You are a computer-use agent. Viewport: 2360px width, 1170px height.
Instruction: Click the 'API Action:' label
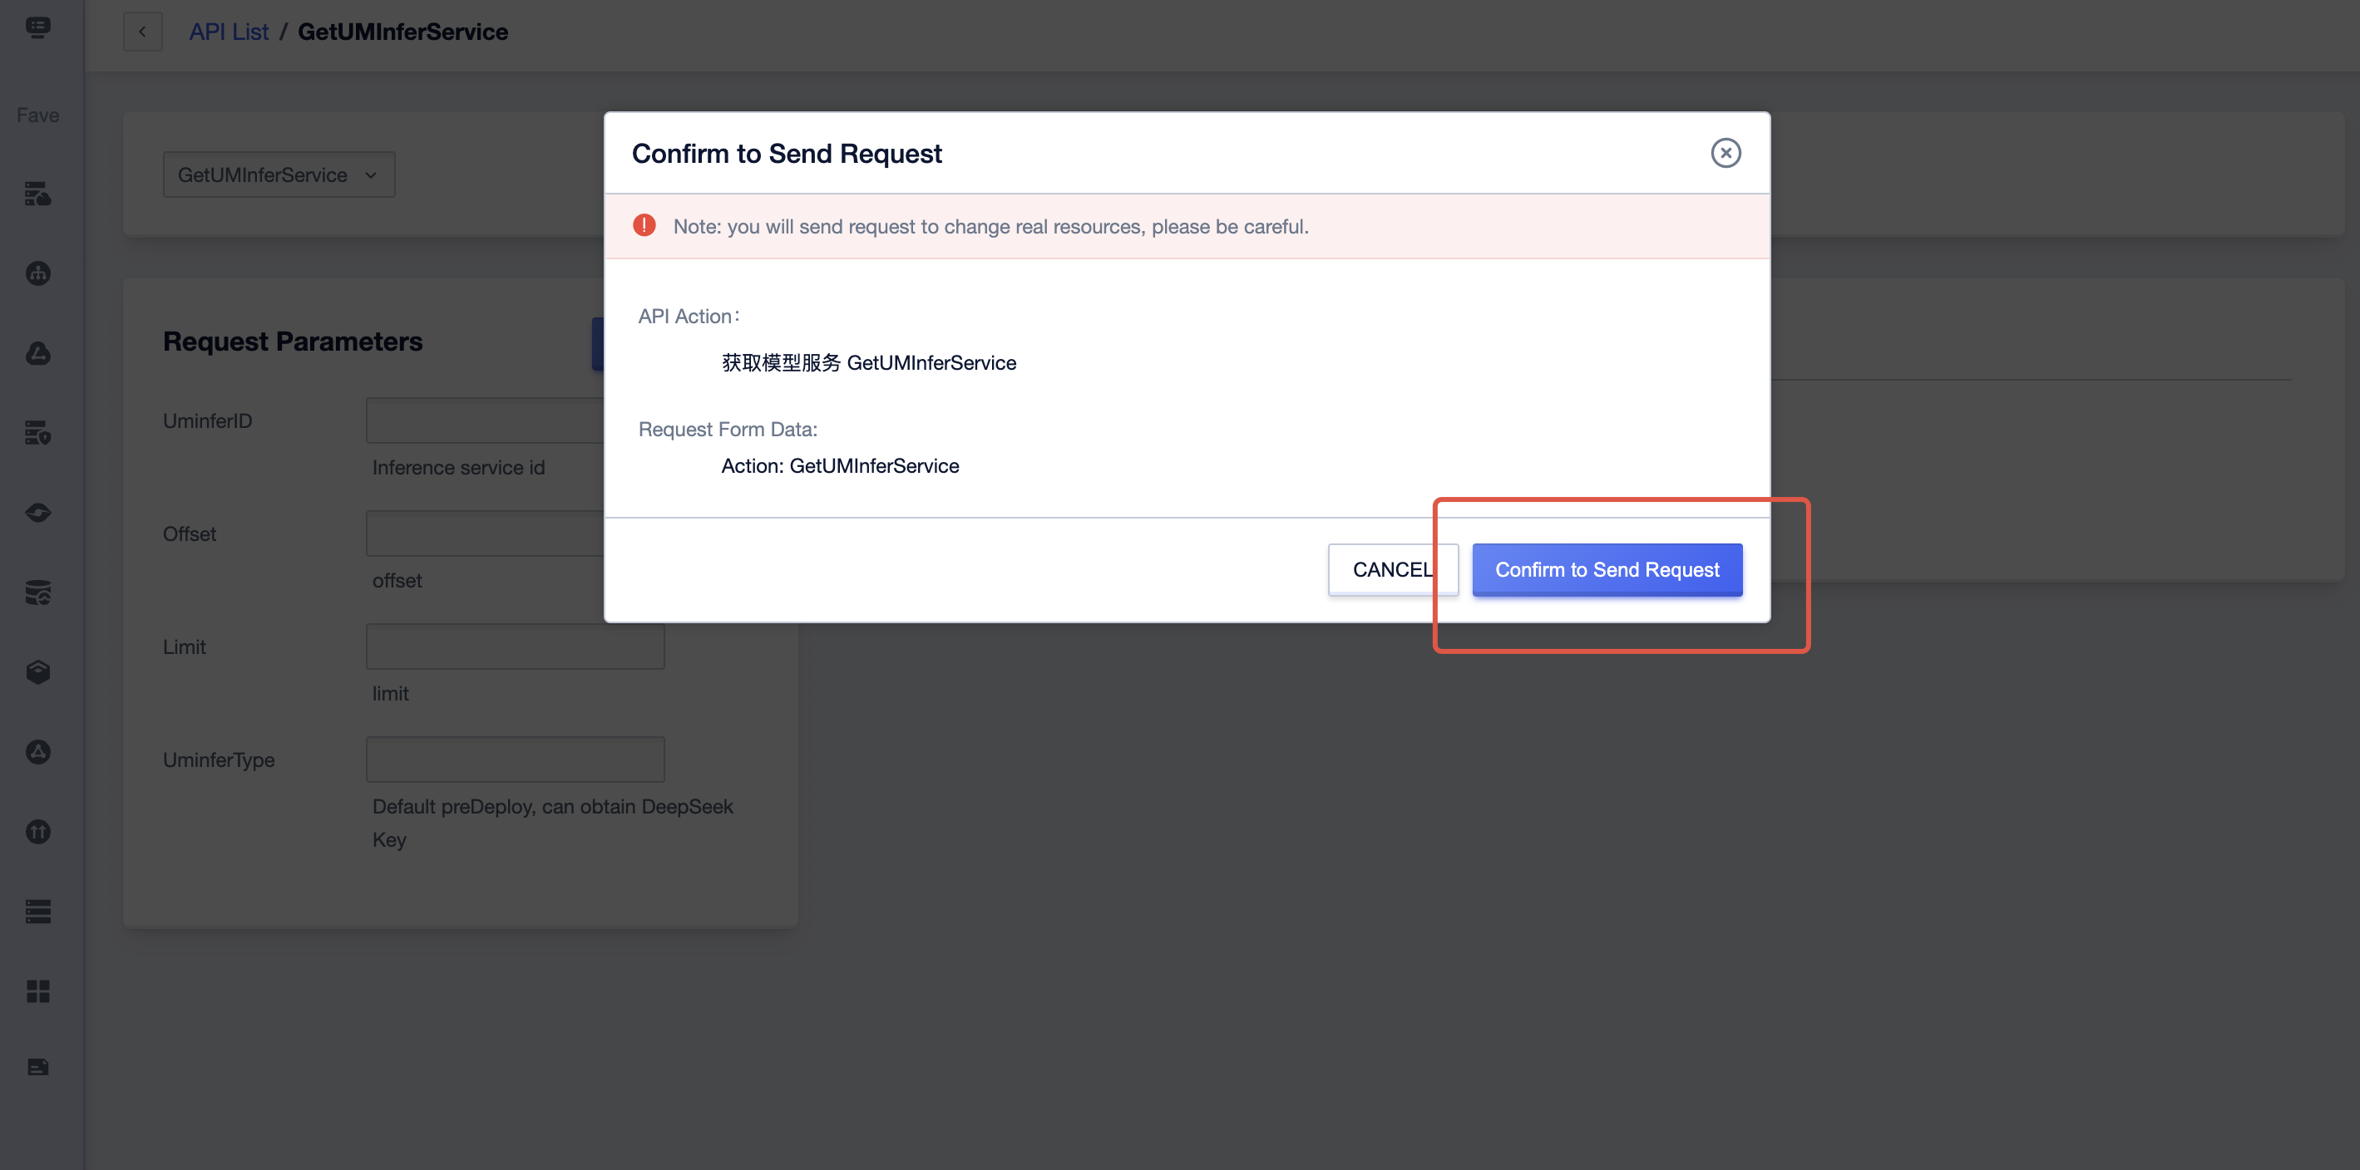689,316
